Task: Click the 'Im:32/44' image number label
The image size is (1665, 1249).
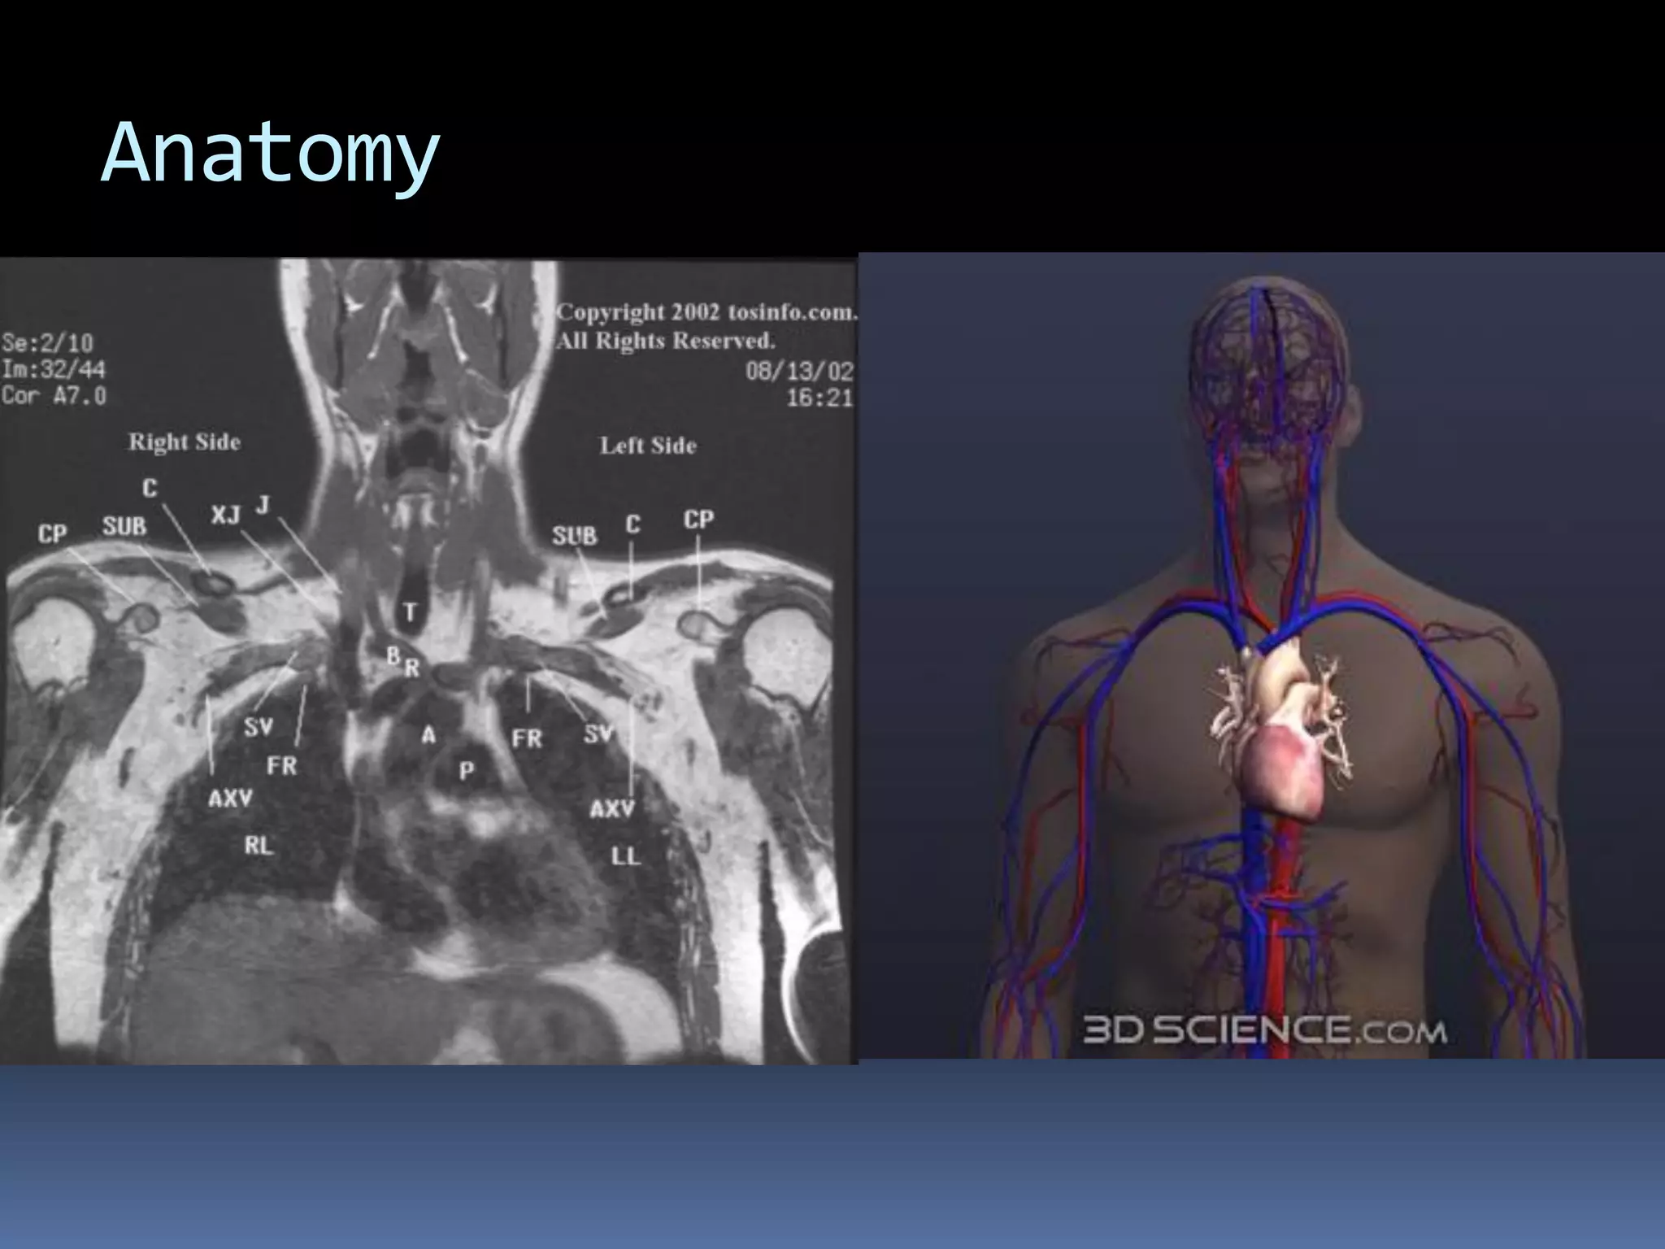Action: point(54,370)
